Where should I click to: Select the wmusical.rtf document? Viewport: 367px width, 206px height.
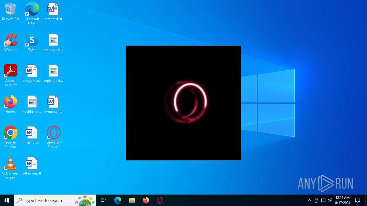click(x=53, y=105)
